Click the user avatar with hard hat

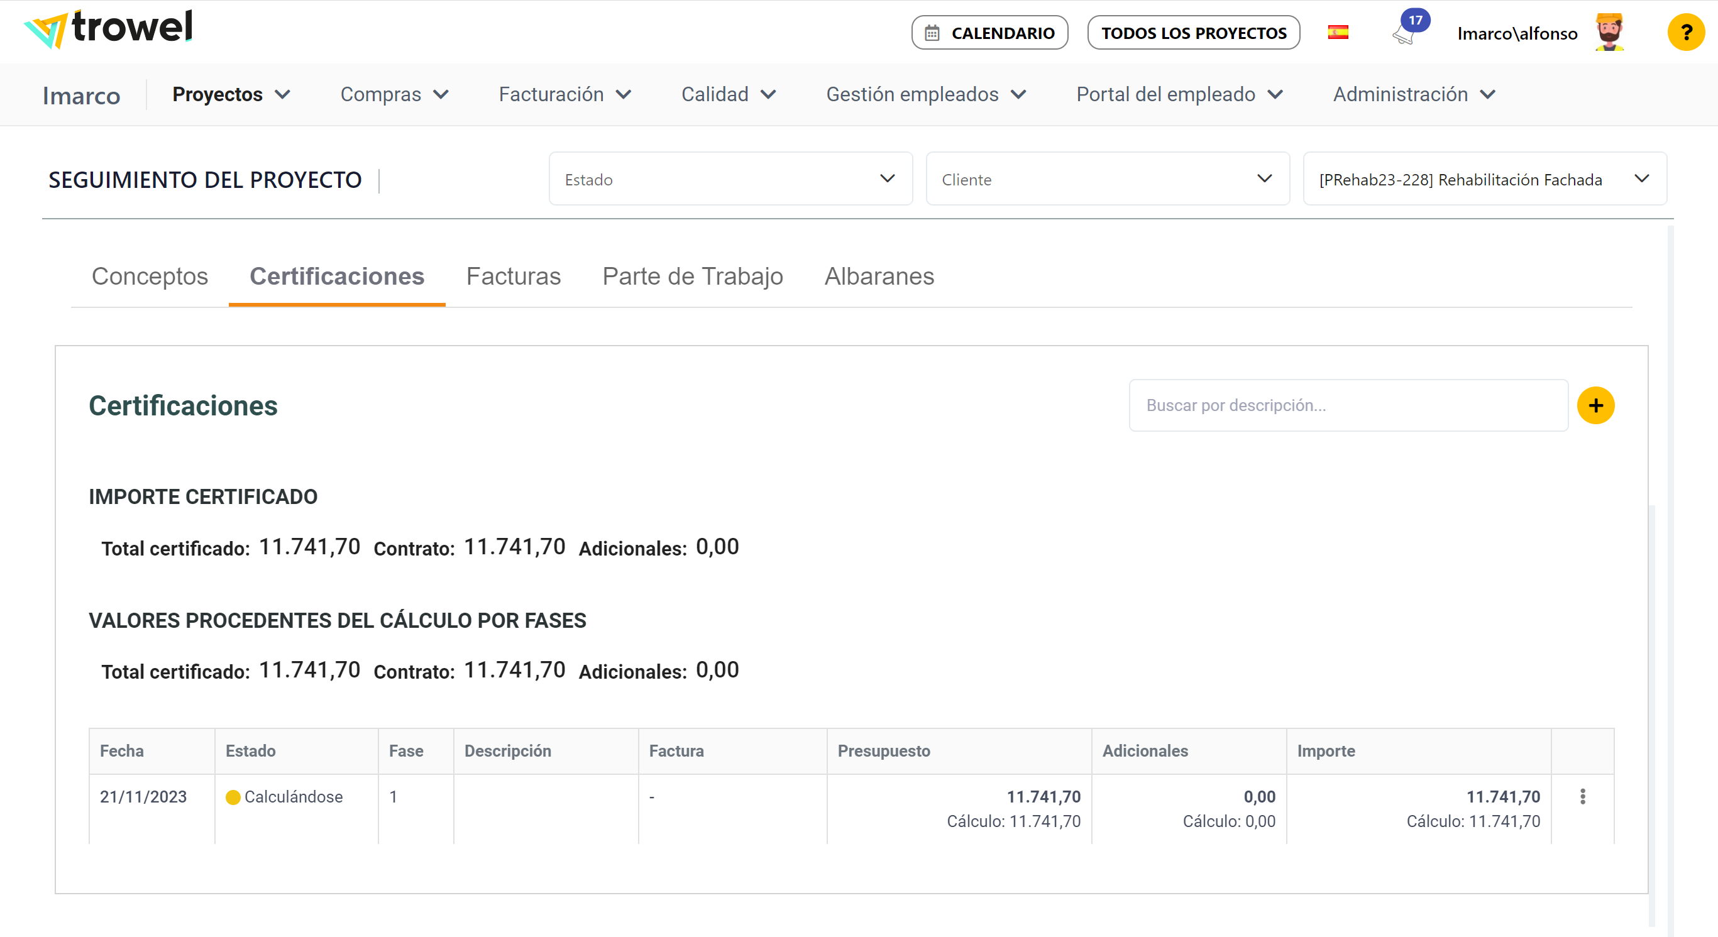pyautogui.click(x=1609, y=32)
